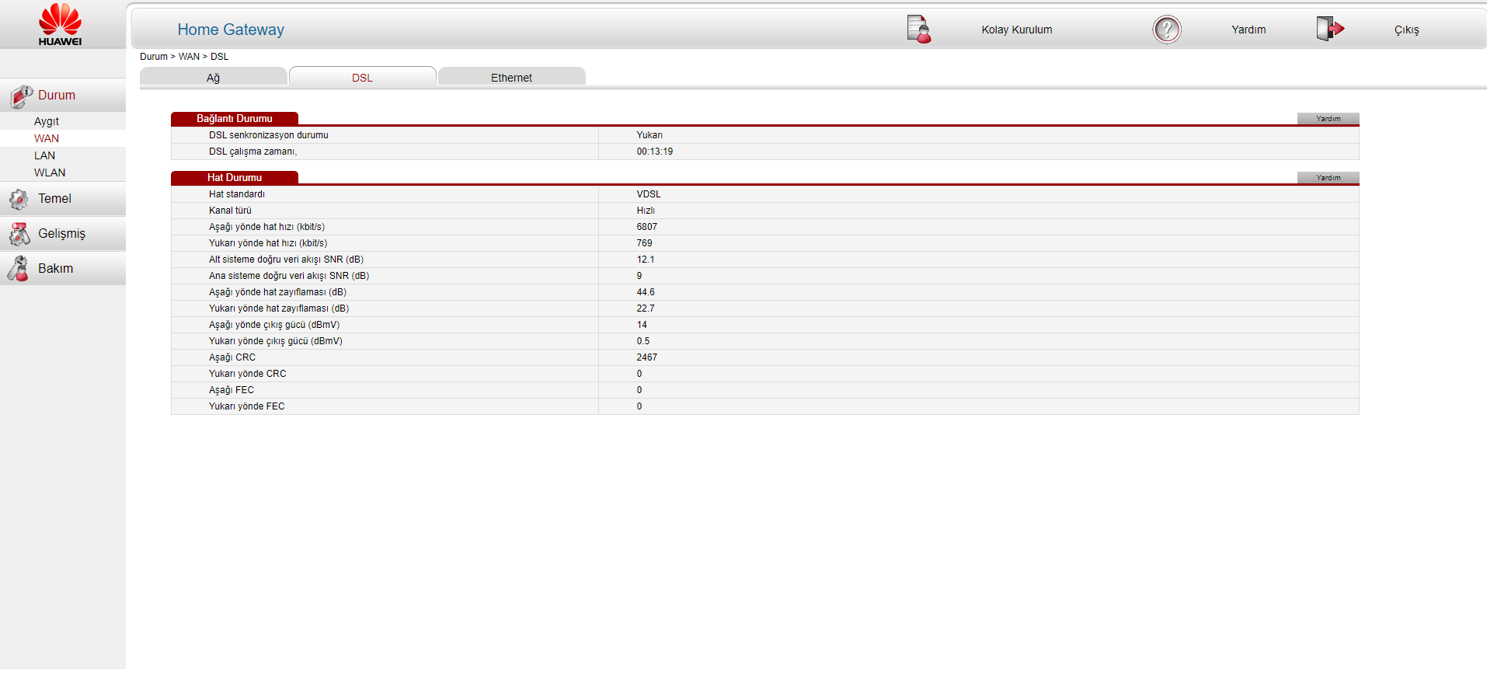Click upstream line rate value 769
This screenshot has width=1487, height=697.
(x=644, y=243)
